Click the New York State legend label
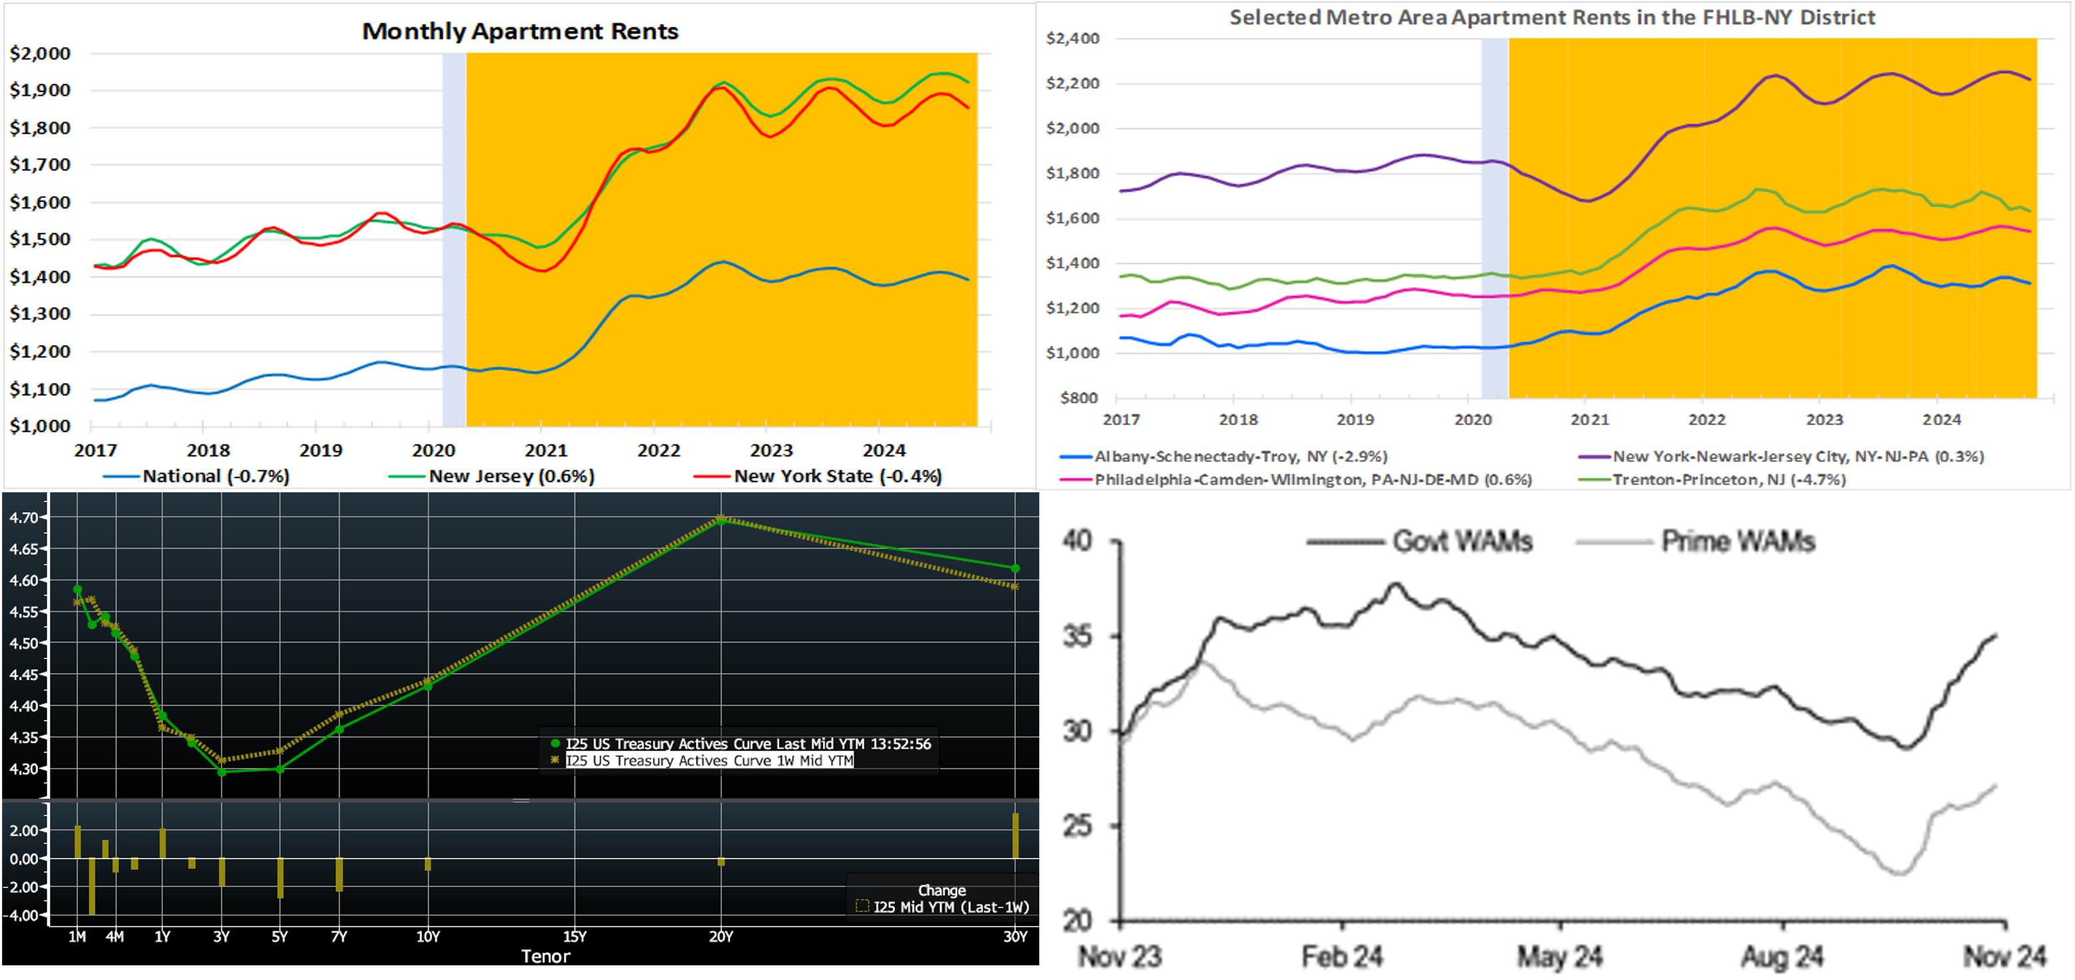This screenshot has height=980, width=2075. pos(837,477)
